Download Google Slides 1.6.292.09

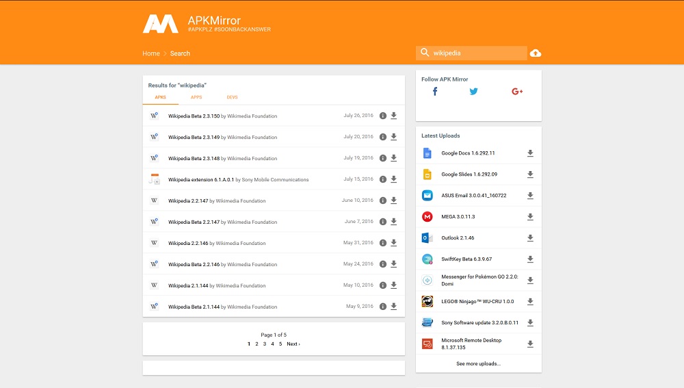tap(530, 174)
